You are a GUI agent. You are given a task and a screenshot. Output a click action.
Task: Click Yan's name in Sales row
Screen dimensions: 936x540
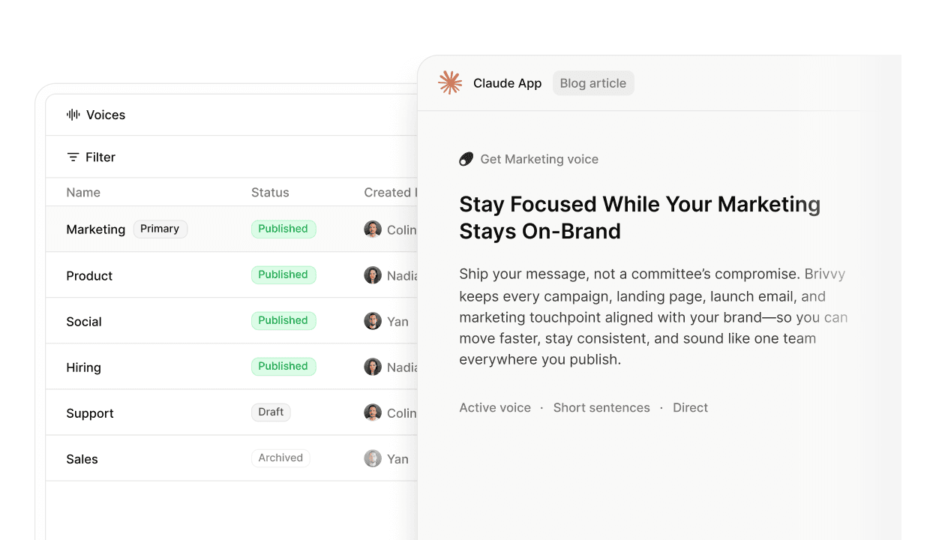[397, 459]
